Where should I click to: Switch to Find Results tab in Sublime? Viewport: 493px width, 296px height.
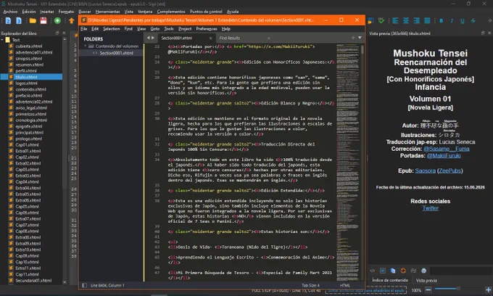pos(230,38)
